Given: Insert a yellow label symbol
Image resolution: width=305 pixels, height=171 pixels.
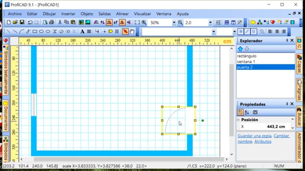Looking at the screenshot, I should click(111, 31).
